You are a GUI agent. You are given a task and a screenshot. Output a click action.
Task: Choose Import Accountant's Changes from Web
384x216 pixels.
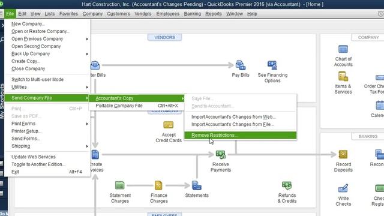(x=241, y=117)
